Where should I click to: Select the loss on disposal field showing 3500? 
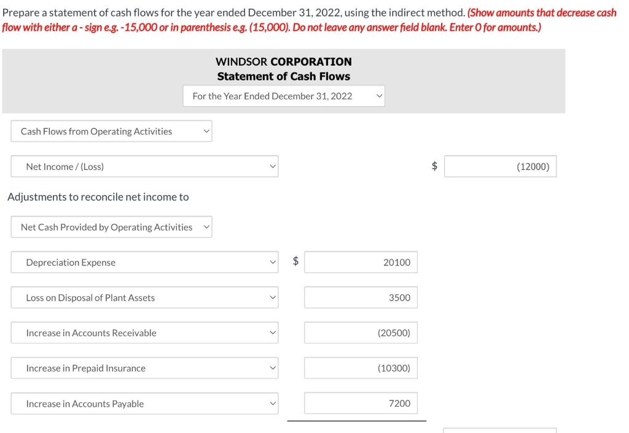361,297
